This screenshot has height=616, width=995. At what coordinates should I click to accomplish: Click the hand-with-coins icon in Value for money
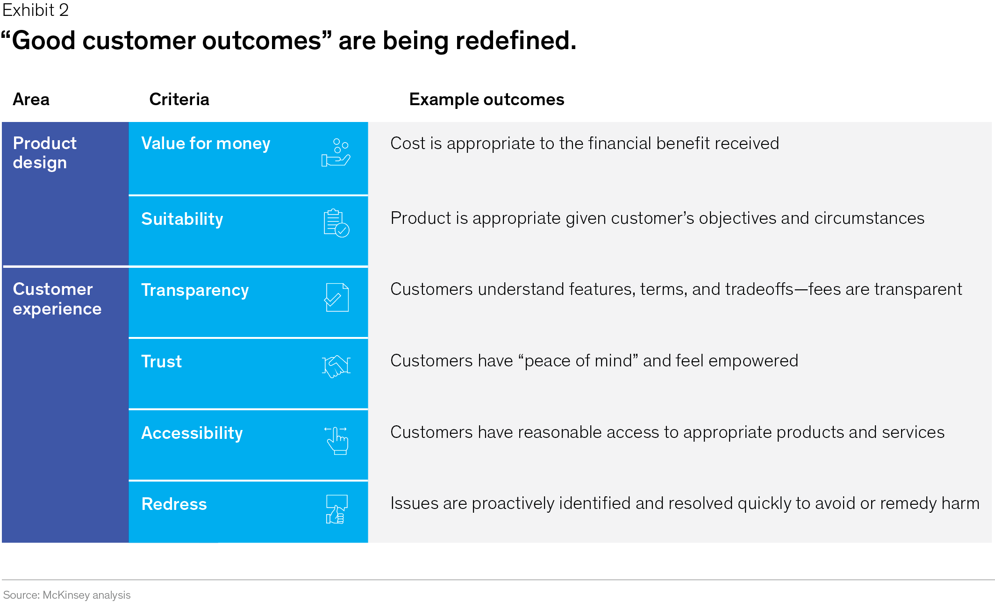(336, 153)
